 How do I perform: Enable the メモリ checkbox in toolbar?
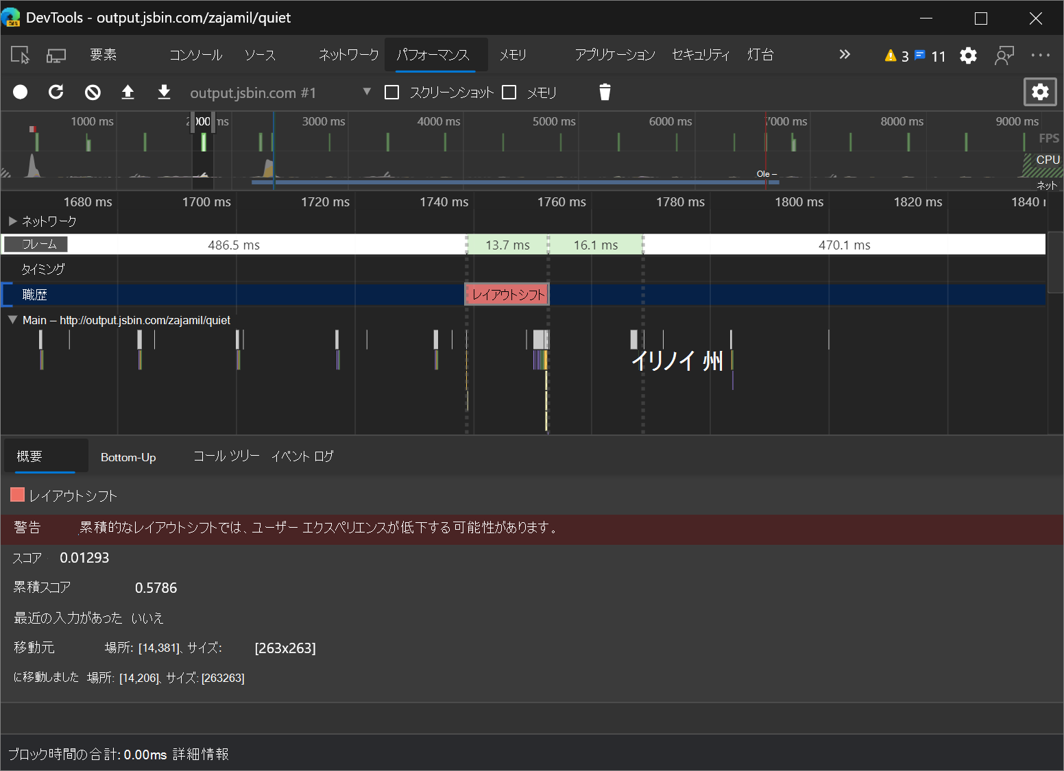pos(509,93)
